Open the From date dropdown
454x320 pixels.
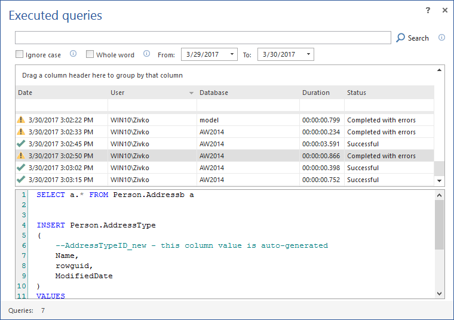click(232, 54)
